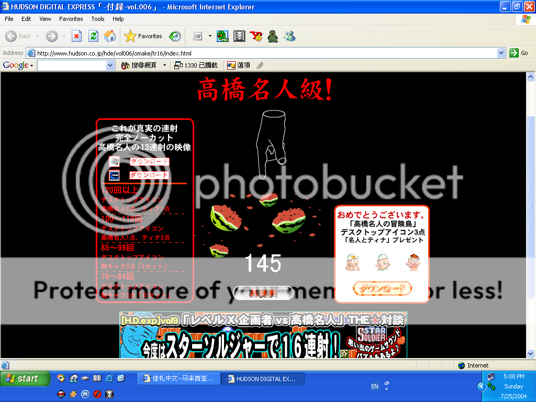
Task: Expand the Back button history arrow
Action: pos(37,36)
